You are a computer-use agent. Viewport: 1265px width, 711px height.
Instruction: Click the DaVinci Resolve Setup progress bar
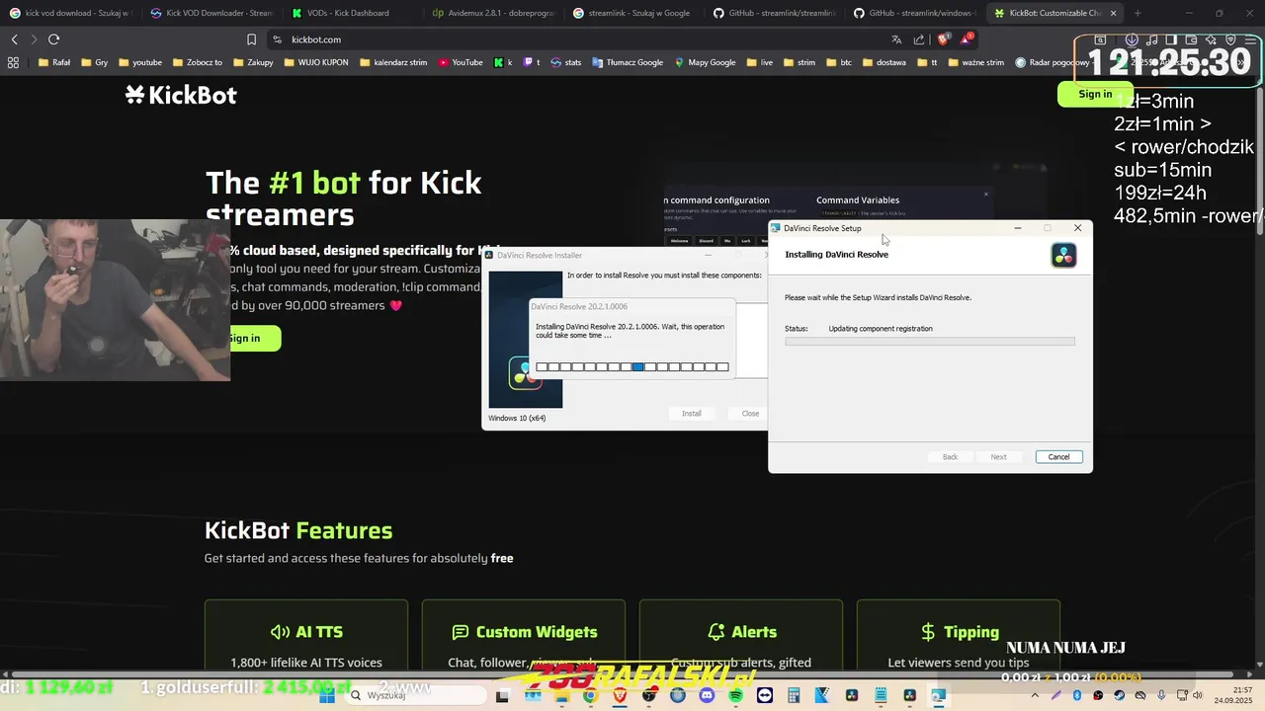(x=930, y=342)
